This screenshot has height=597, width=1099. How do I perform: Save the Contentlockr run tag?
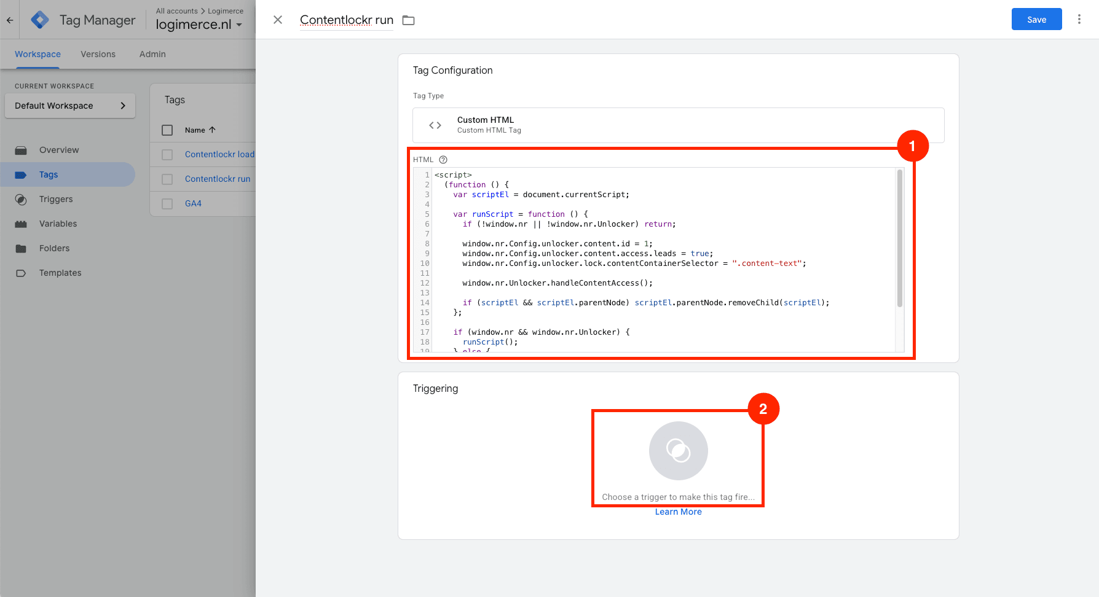tap(1036, 19)
